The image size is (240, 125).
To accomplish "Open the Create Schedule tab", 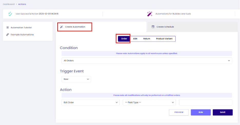I will coord(165,27).
